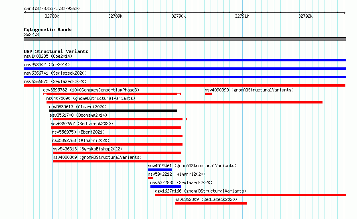Open nsv5902212 (Almarri2020) label
The image size is (357, 219).
[176, 174]
